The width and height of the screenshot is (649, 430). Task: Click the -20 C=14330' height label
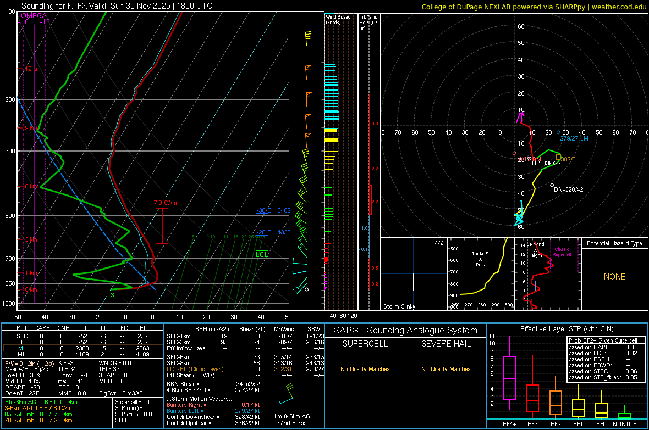pyautogui.click(x=274, y=232)
